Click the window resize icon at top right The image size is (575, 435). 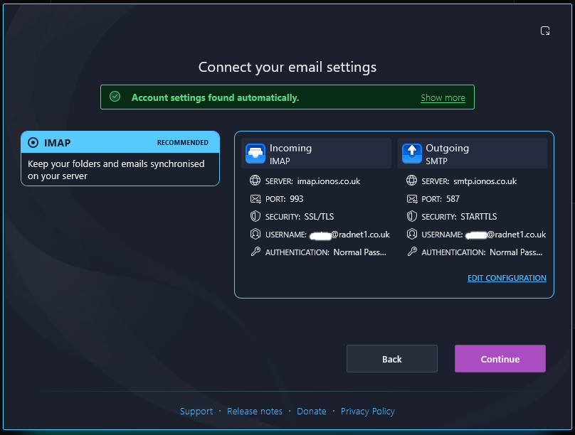click(x=545, y=31)
